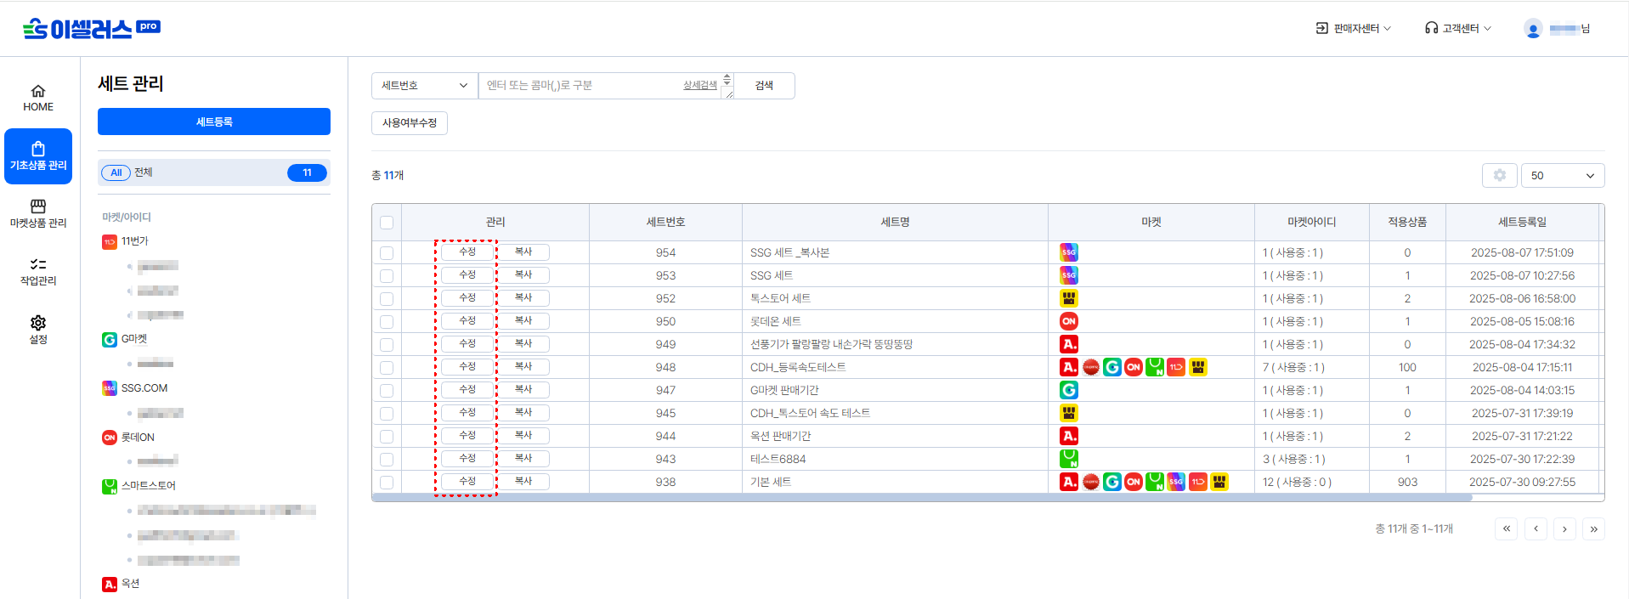Check the row 952 checkbox
Screen dimensions: 1629x599
[387, 298]
